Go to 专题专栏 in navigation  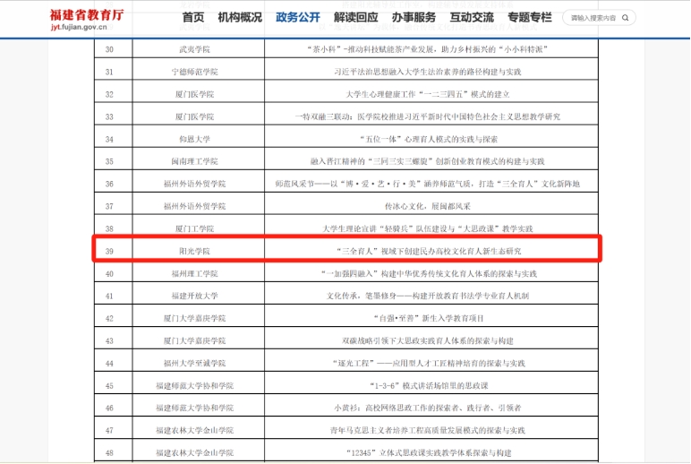click(x=530, y=18)
